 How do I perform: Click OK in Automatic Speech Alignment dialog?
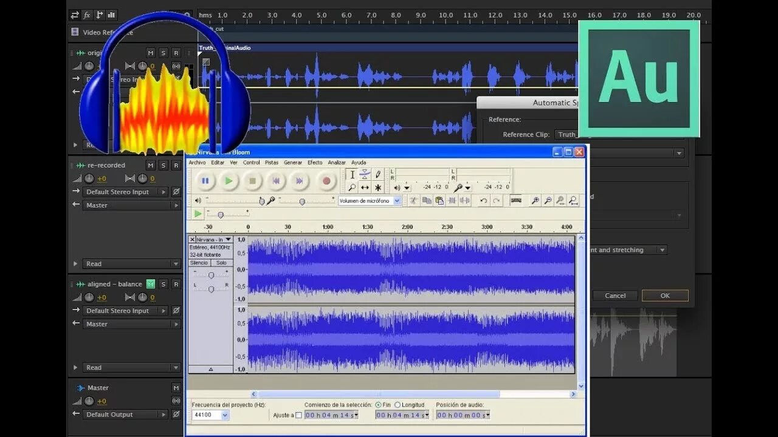[665, 296]
